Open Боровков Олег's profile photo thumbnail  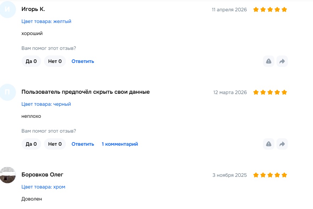(x=8, y=175)
